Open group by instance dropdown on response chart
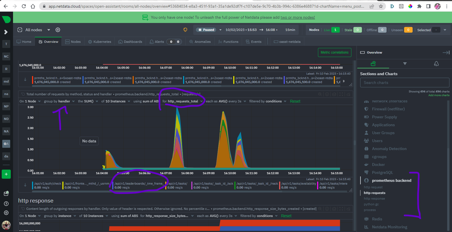Image resolution: width=452 pixels, height=232 pixels. (60, 216)
